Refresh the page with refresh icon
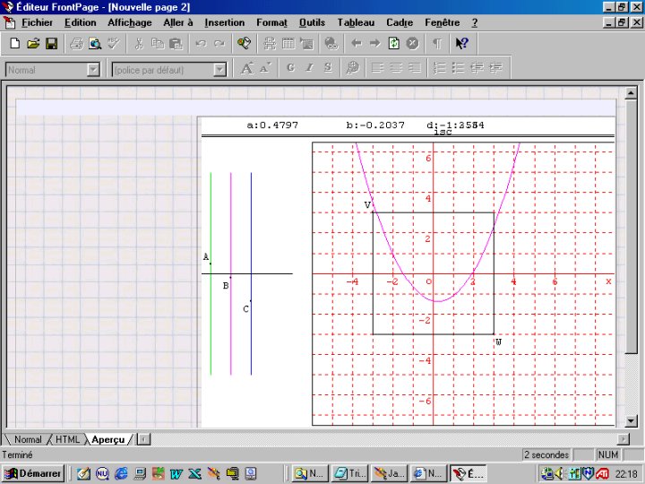645x484 pixels. point(393,43)
